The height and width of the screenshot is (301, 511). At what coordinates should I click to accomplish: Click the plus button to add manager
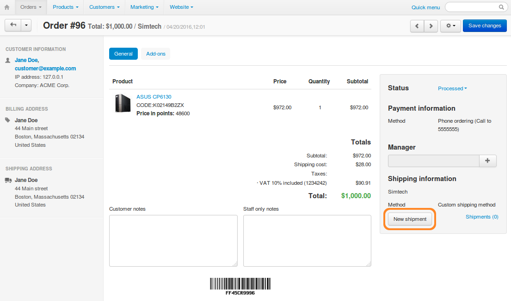point(487,161)
